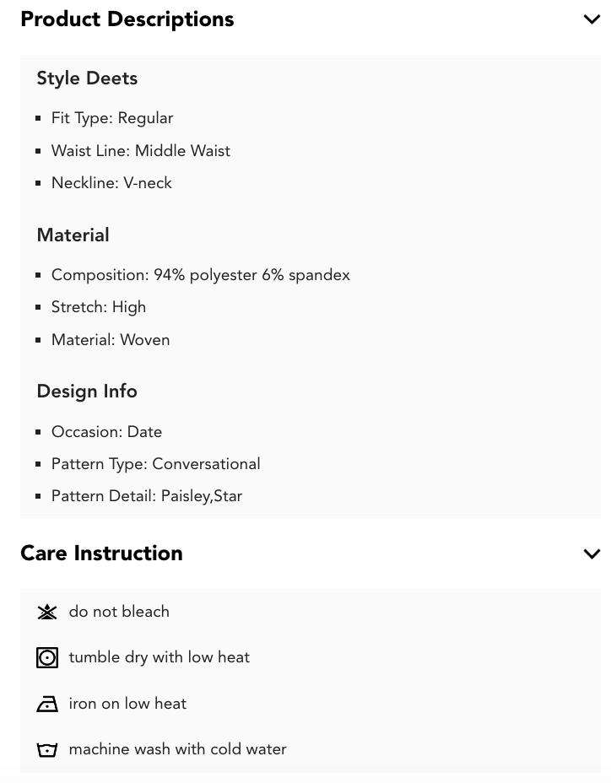Click the Product Descriptions heading
This screenshot has height=783, width=611.
click(x=127, y=19)
